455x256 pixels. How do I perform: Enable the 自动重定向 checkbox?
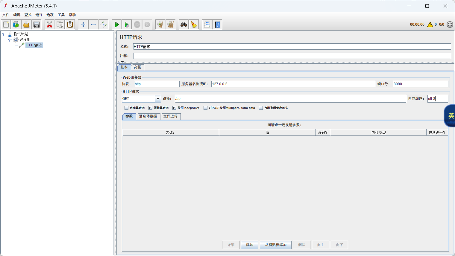pyautogui.click(x=126, y=108)
